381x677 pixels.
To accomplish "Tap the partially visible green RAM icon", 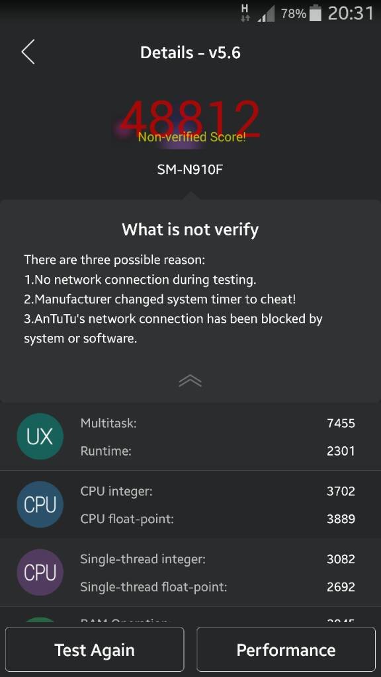I will 40,621.
